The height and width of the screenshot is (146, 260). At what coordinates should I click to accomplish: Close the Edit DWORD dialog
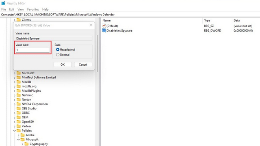(91, 25)
